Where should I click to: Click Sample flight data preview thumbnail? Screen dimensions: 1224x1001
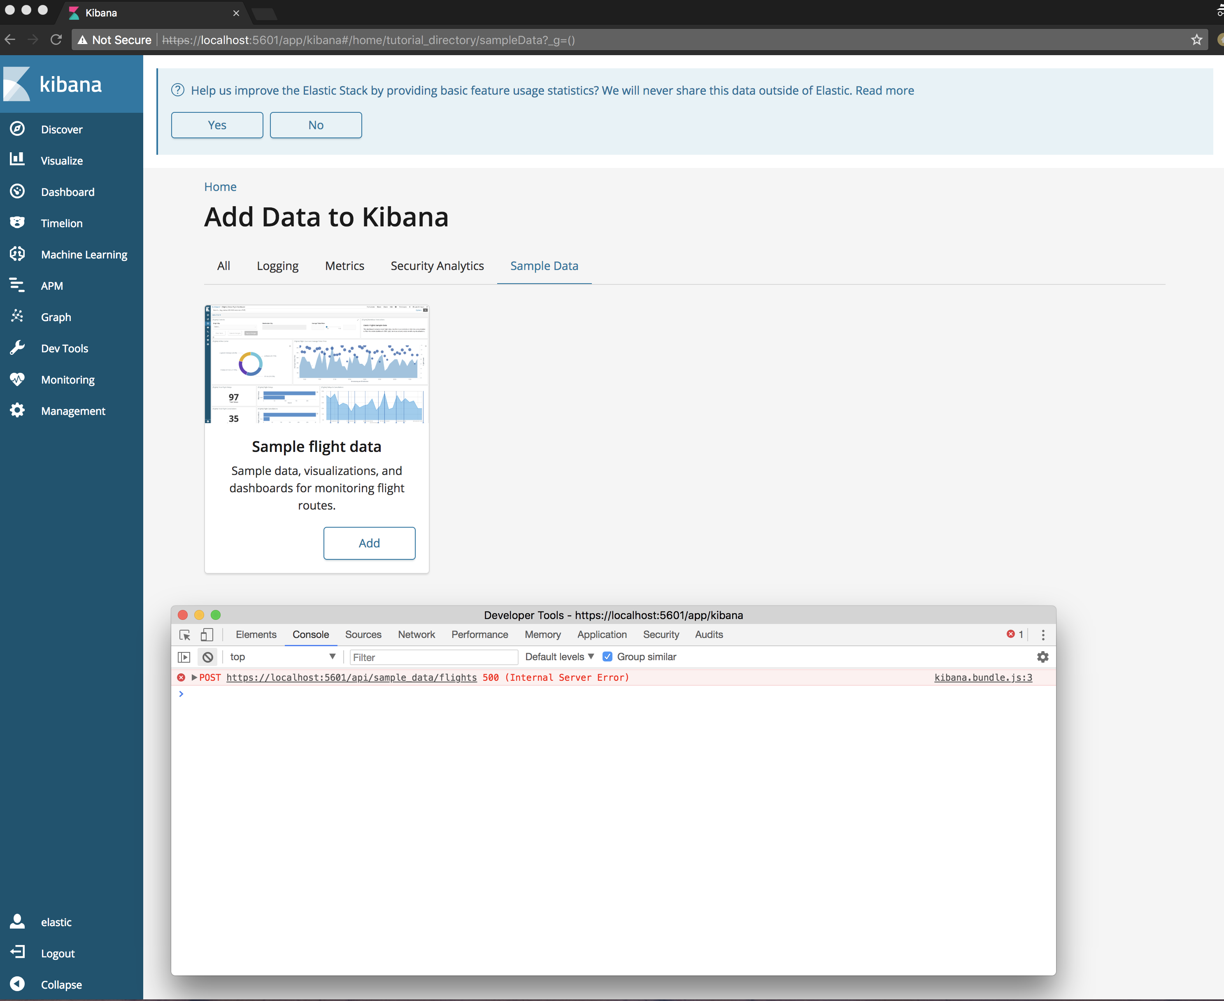pyautogui.click(x=316, y=364)
